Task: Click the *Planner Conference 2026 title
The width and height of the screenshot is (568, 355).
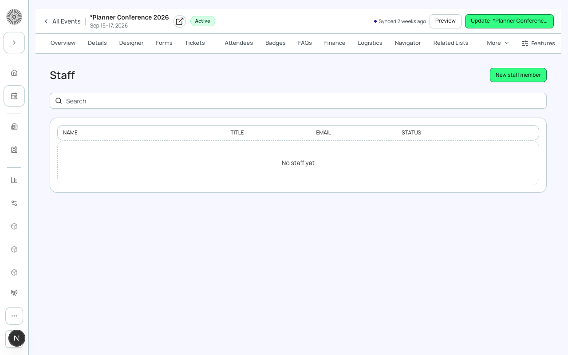Action: tap(129, 17)
